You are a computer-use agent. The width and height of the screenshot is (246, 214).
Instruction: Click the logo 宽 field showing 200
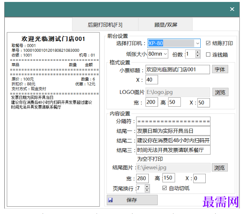152,102
